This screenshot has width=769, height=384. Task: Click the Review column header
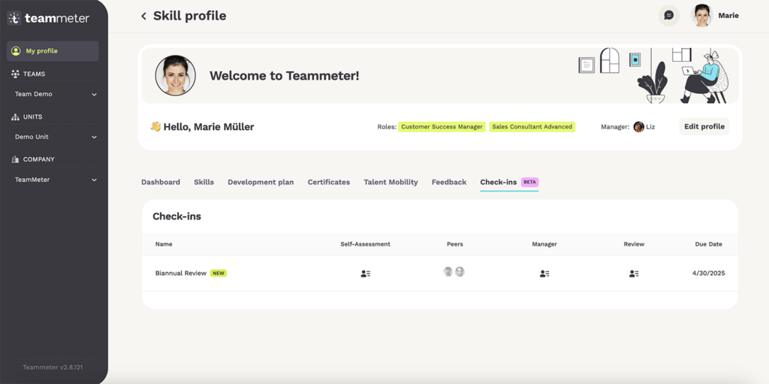coord(634,244)
